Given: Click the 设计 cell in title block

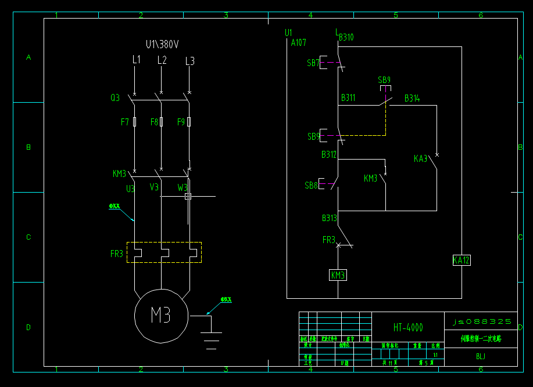Looking at the screenshot, I should pyautogui.click(x=308, y=345).
